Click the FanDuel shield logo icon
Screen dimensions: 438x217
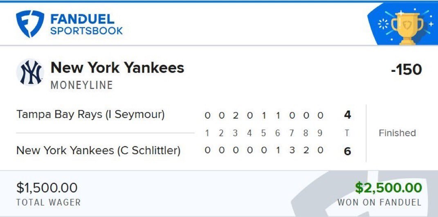[30, 24]
